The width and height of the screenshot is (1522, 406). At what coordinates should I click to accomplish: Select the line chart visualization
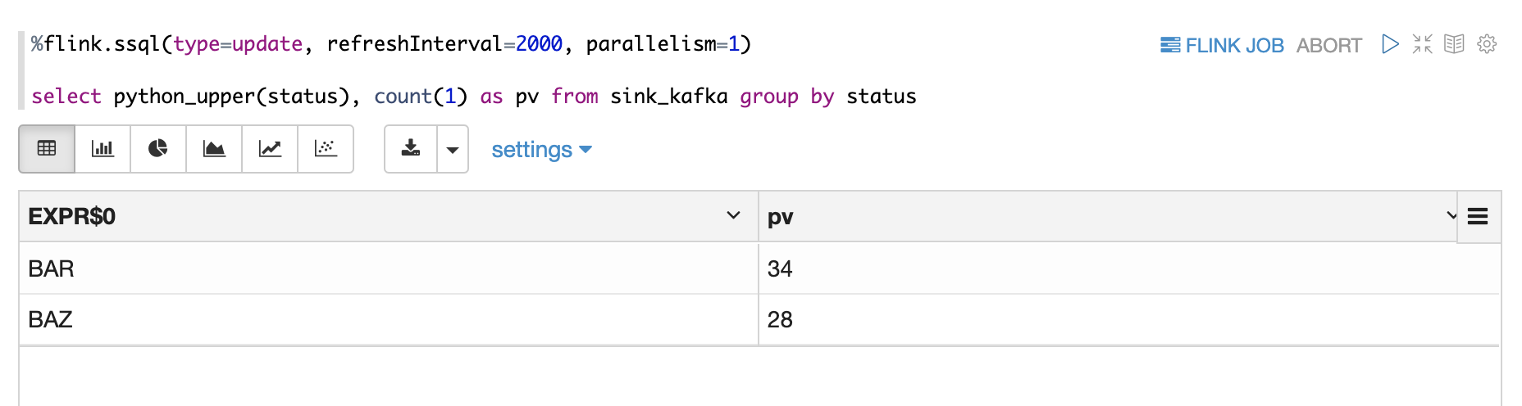coord(270,149)
